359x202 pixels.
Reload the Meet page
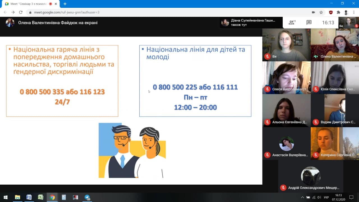point(20,12)
